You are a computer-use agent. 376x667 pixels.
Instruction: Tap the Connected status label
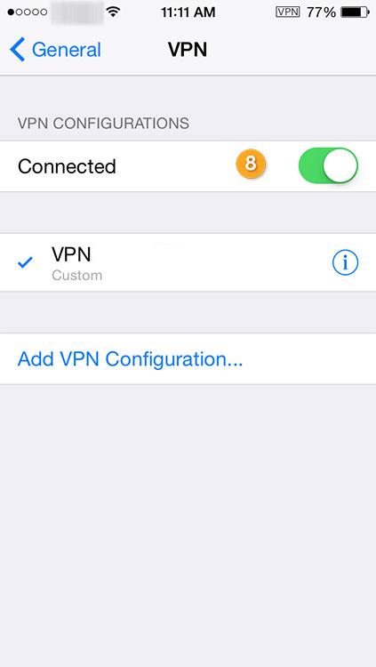(x=67, y=166)
